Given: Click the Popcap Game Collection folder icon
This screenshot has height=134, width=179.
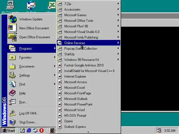Looking at the screenshot, I should pos(60,48).
